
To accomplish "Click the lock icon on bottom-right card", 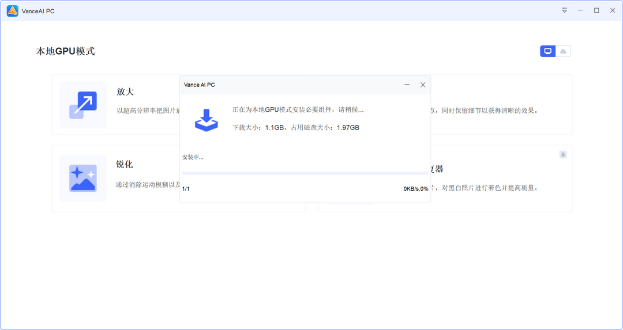I will point(563,154).
